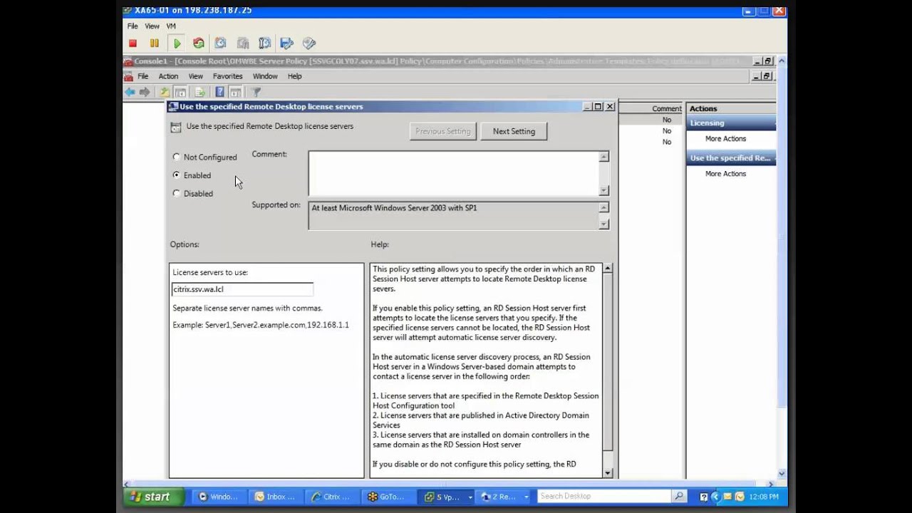Image resolution: width=912 pixels, height=513 pixels.
Task: Click the Help pane scrollbar thumb
Action: [608, 362]
